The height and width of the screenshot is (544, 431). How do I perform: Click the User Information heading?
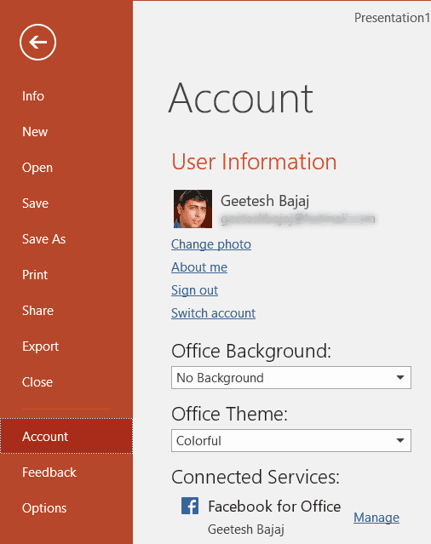click(254, 161)
